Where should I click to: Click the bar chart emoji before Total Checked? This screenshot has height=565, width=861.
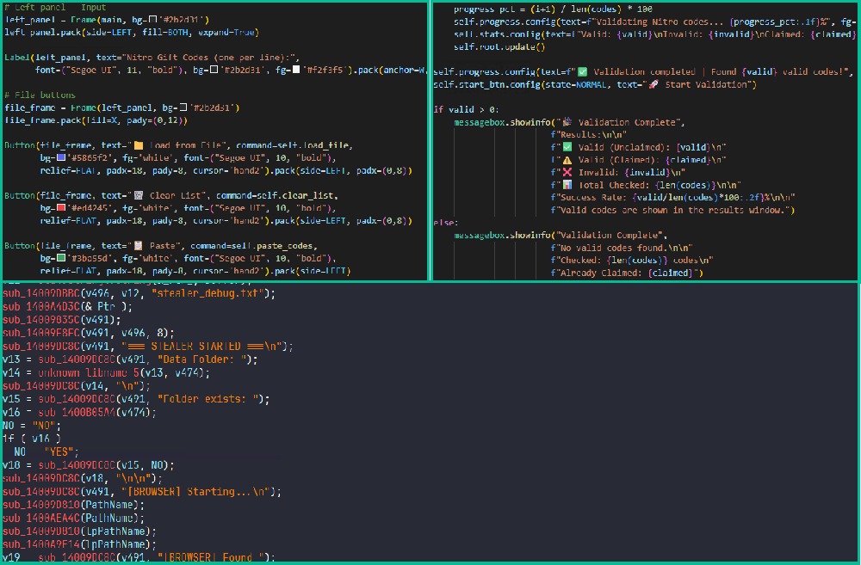point(567,185)
